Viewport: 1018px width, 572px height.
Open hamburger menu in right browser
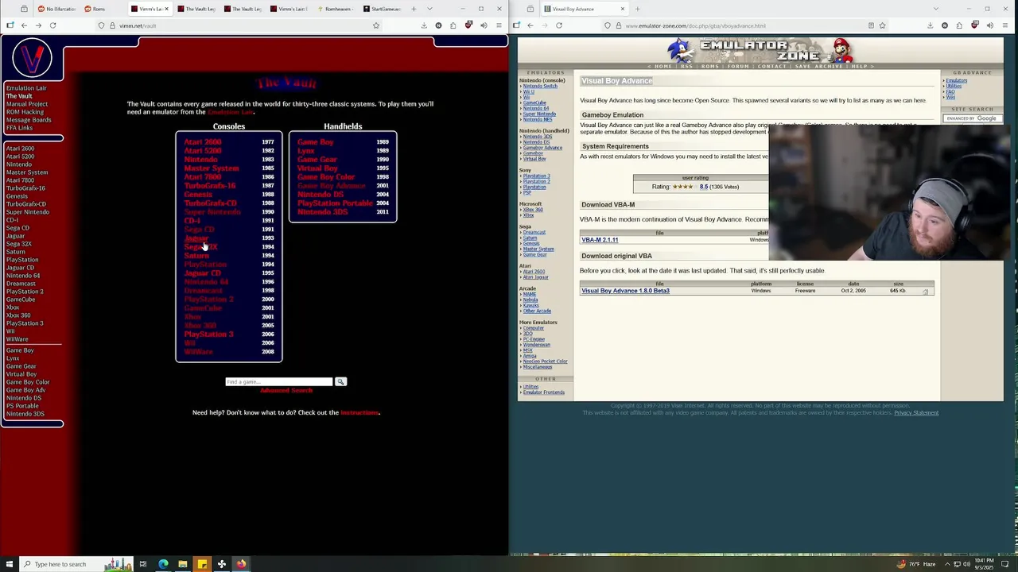click(1005, 25)
